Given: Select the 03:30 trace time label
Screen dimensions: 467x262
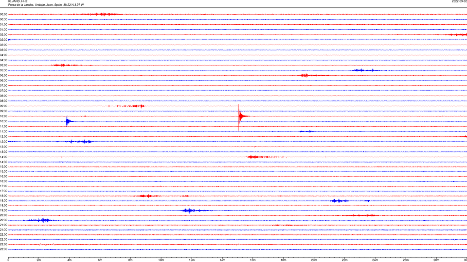Looking at the screenshot, I should pyautogui.click(x=3, y=50).
